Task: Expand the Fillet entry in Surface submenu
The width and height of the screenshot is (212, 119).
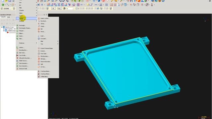Action: [48, 41]
